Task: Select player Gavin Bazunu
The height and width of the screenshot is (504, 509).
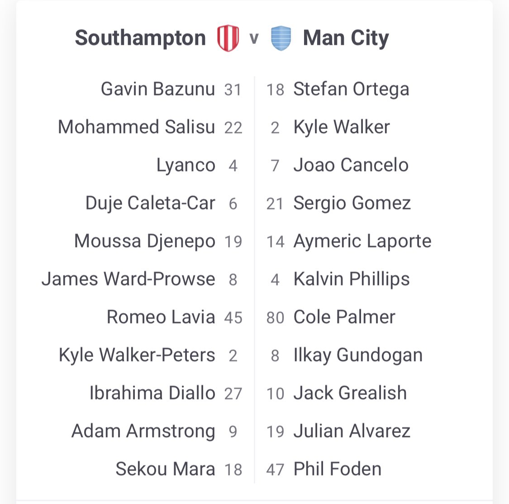Action: [x=157, y=89]
